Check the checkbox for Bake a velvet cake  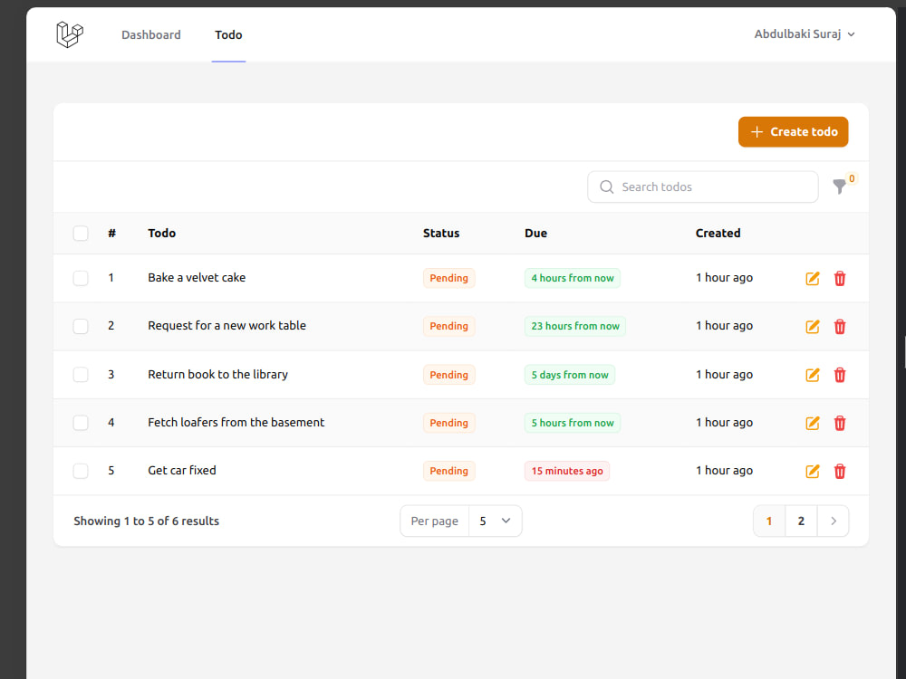tap(80, 278)
